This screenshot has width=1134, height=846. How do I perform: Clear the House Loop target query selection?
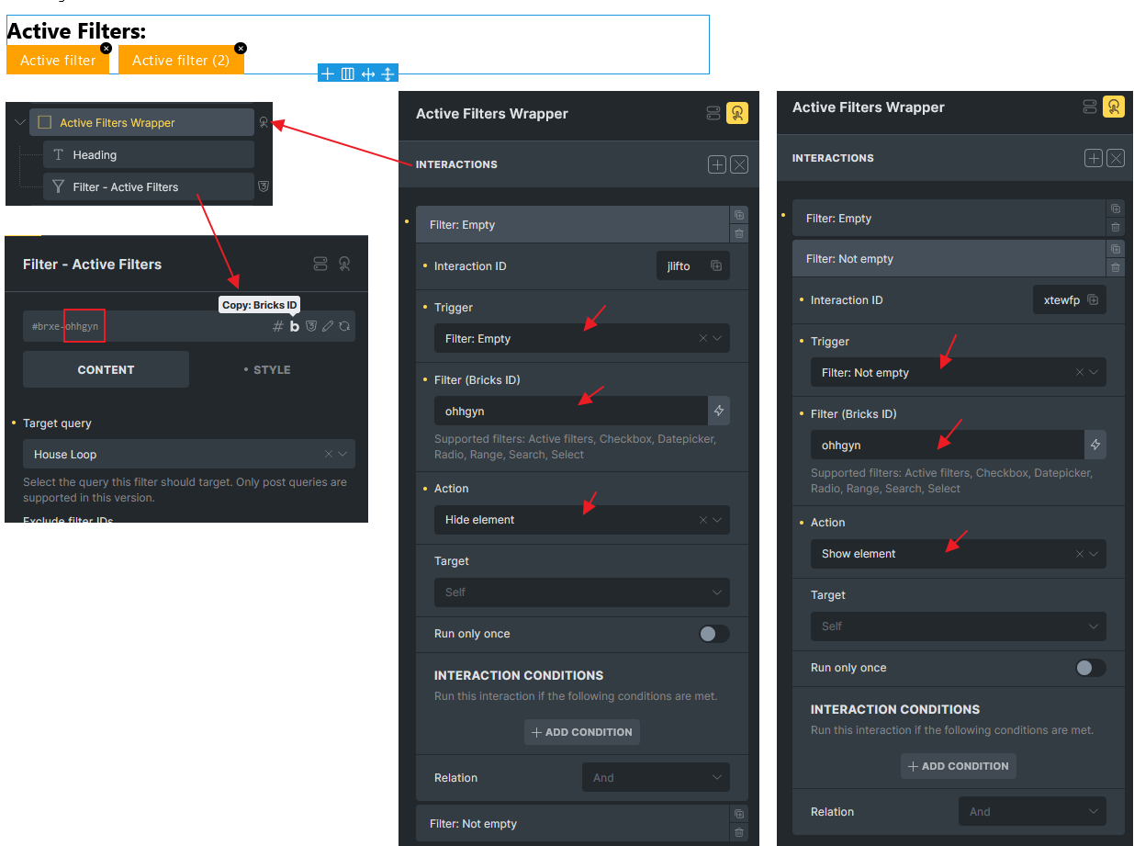[329, 455]
